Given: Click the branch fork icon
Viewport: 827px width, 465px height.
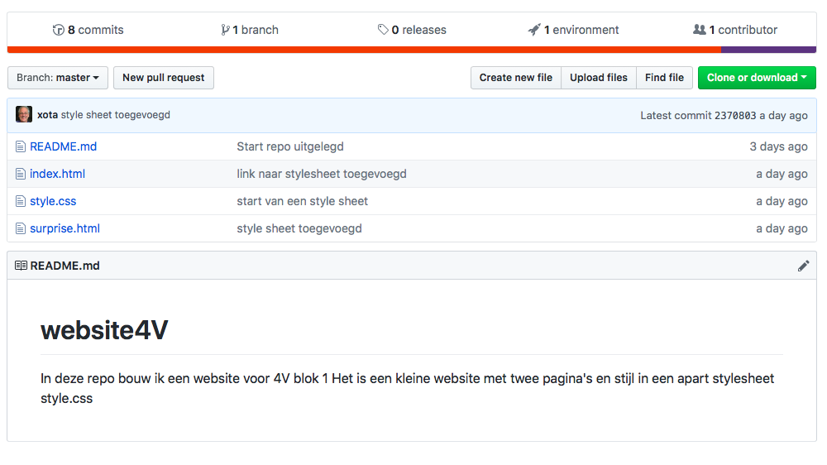Looking at the screenshot, I should click(225, 30).
